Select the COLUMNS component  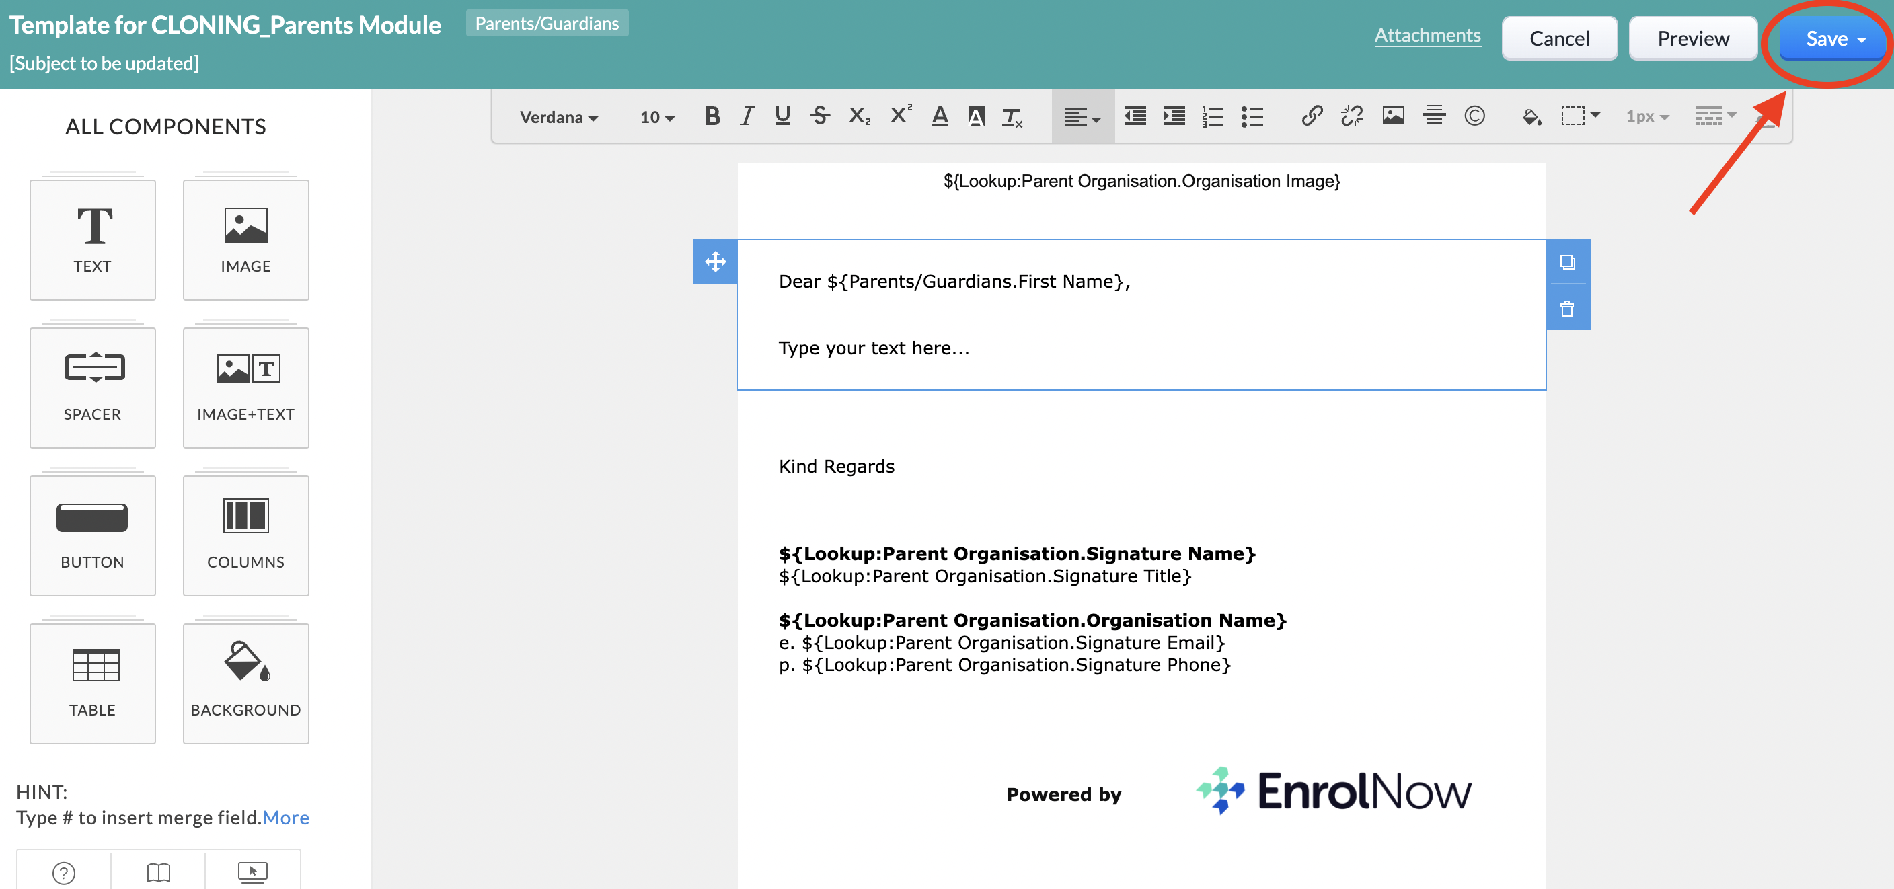pos(245,535)
